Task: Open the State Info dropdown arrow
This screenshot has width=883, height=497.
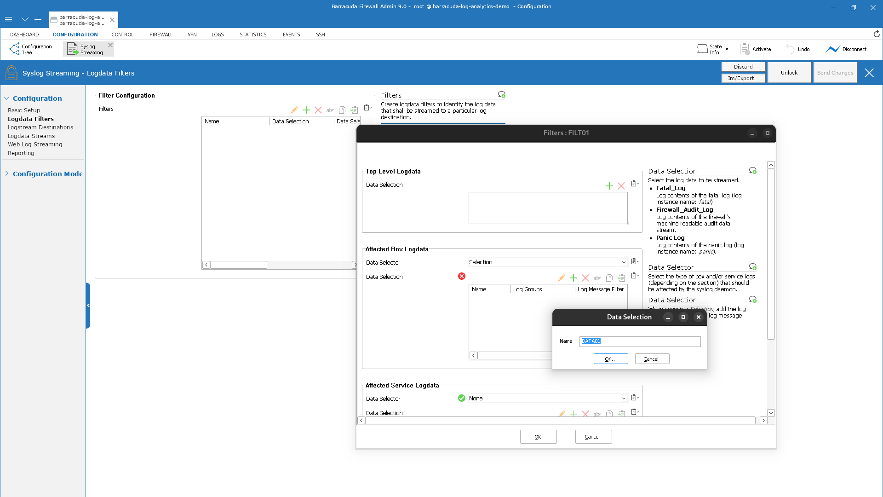Action: point(727,49)
